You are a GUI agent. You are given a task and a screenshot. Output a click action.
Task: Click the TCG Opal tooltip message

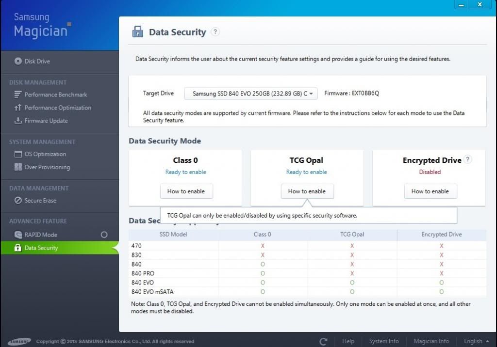pyautogui.click(x=262, y=215)
